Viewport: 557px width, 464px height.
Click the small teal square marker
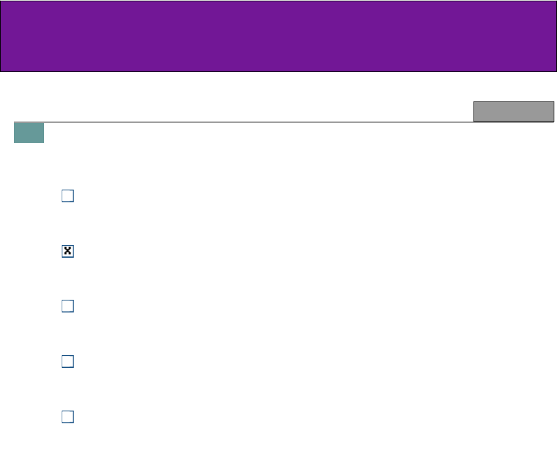(29, 132)
